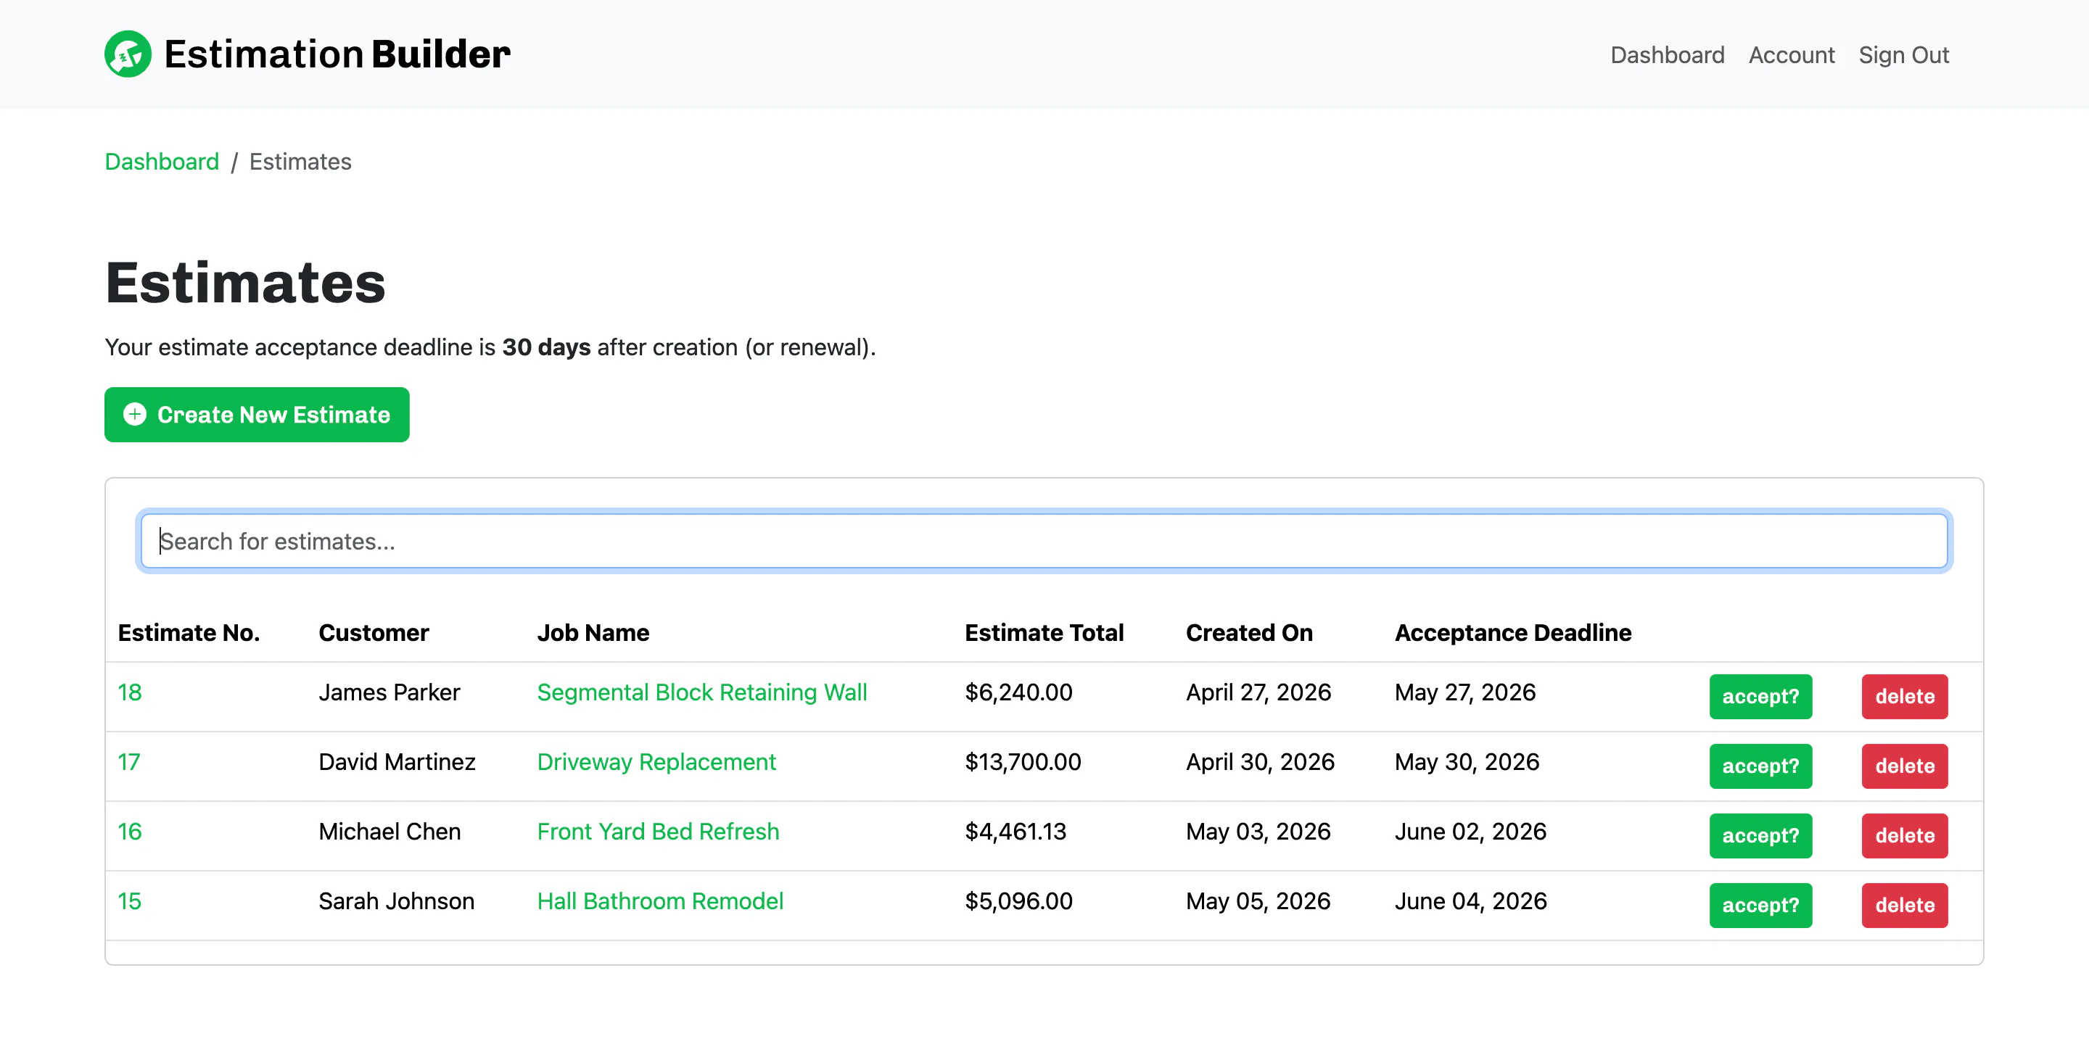Accept the David Martinez estimate
The image size is (2089, 1060).
pos(1760,766)
